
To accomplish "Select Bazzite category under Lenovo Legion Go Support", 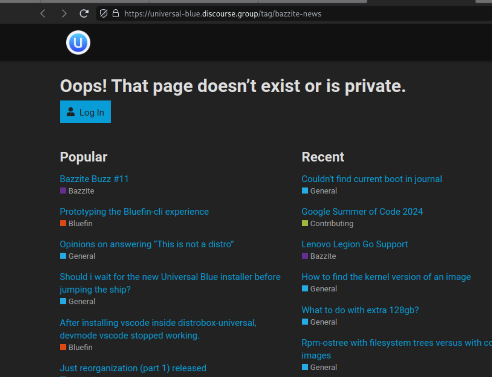I will tap(319, 256).
